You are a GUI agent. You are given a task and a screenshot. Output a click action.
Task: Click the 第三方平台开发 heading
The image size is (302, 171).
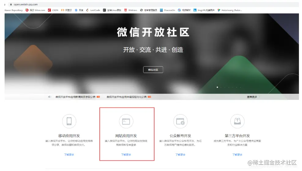click(x=237, y=136)
